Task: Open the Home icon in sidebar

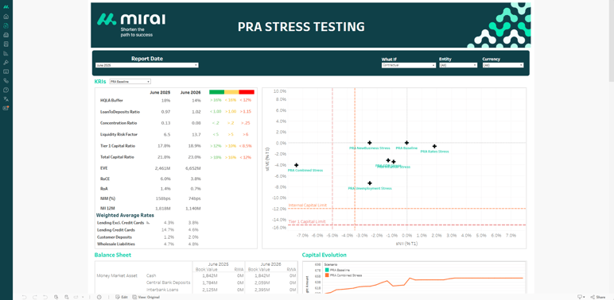Action: click(6, 17)
